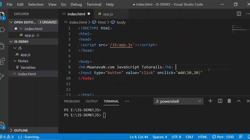This screenshot has height=140, width=250.
Task: Maximize the terminal panel size
Action: click(239, 101)
